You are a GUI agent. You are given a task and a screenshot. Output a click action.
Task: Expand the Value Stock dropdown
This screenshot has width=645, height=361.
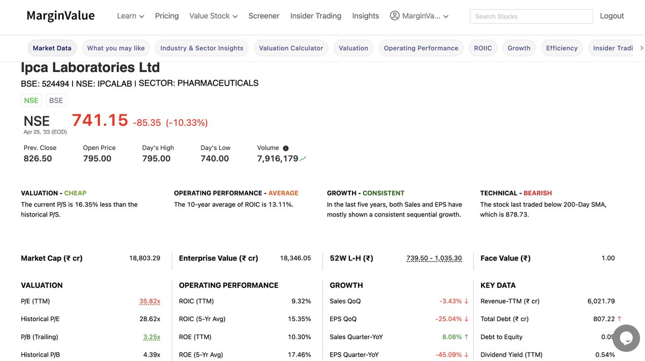click(x=213, y=16)
